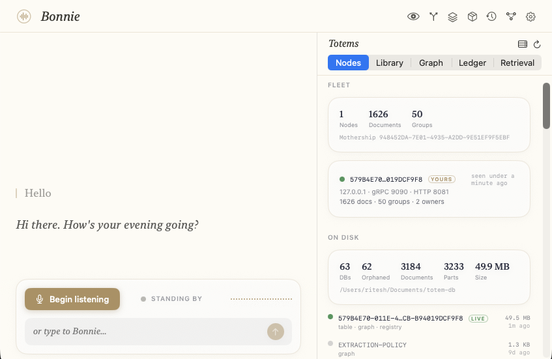Switch to the Graph tab
The image size is (552, 359).
[x=431, y=63]
